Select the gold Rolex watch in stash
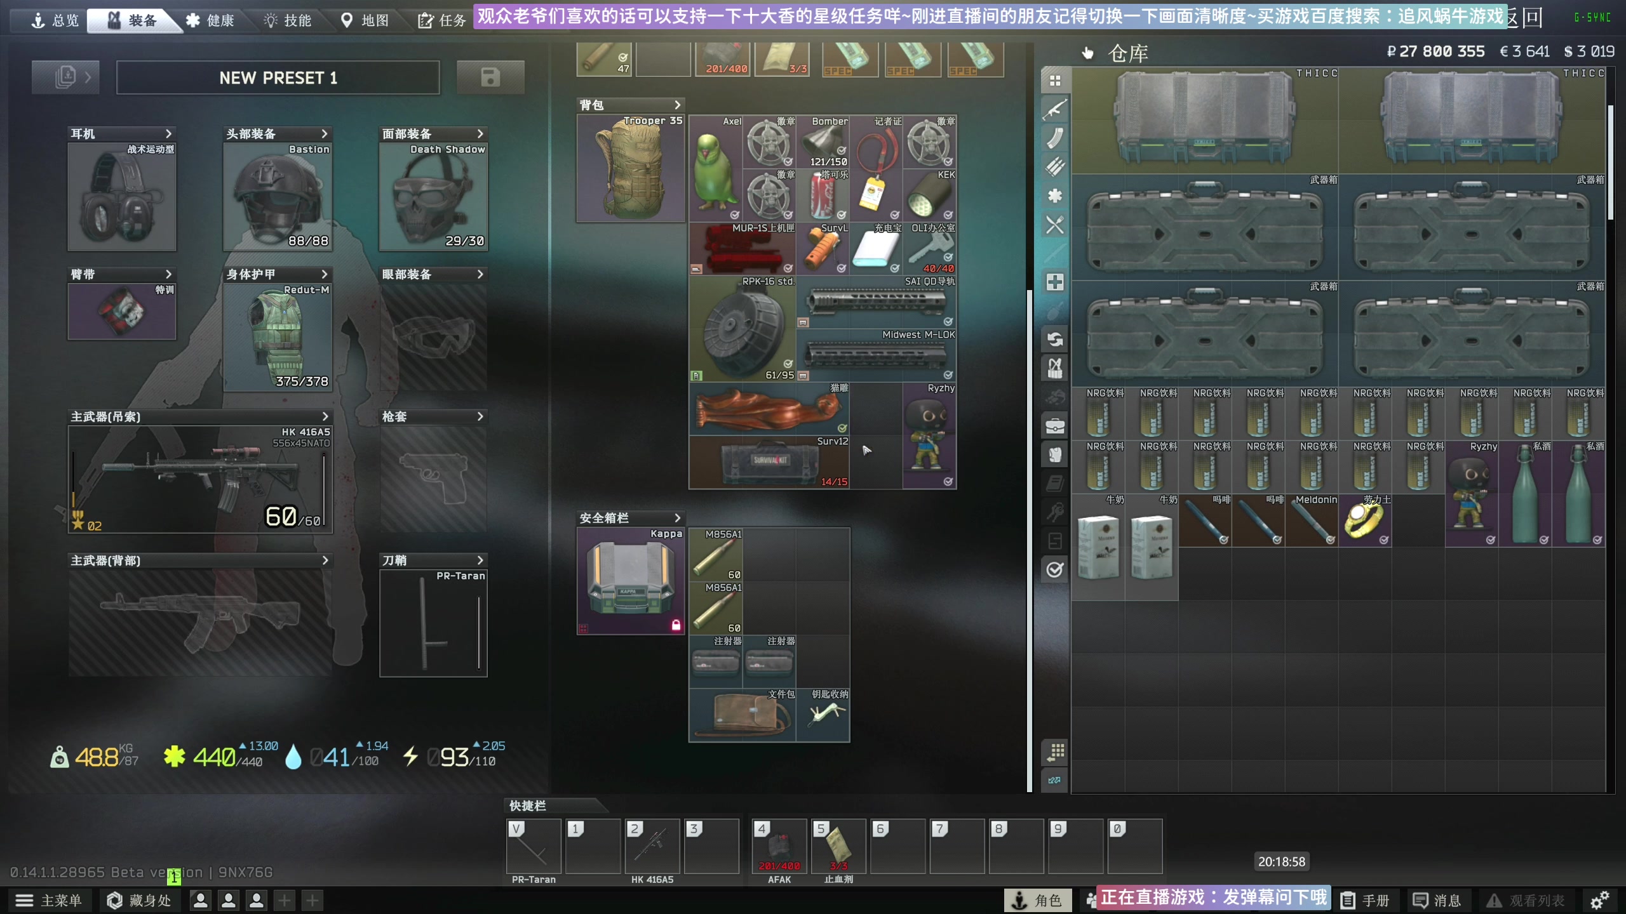The image size is (1626, 914). coord(1365,520)
